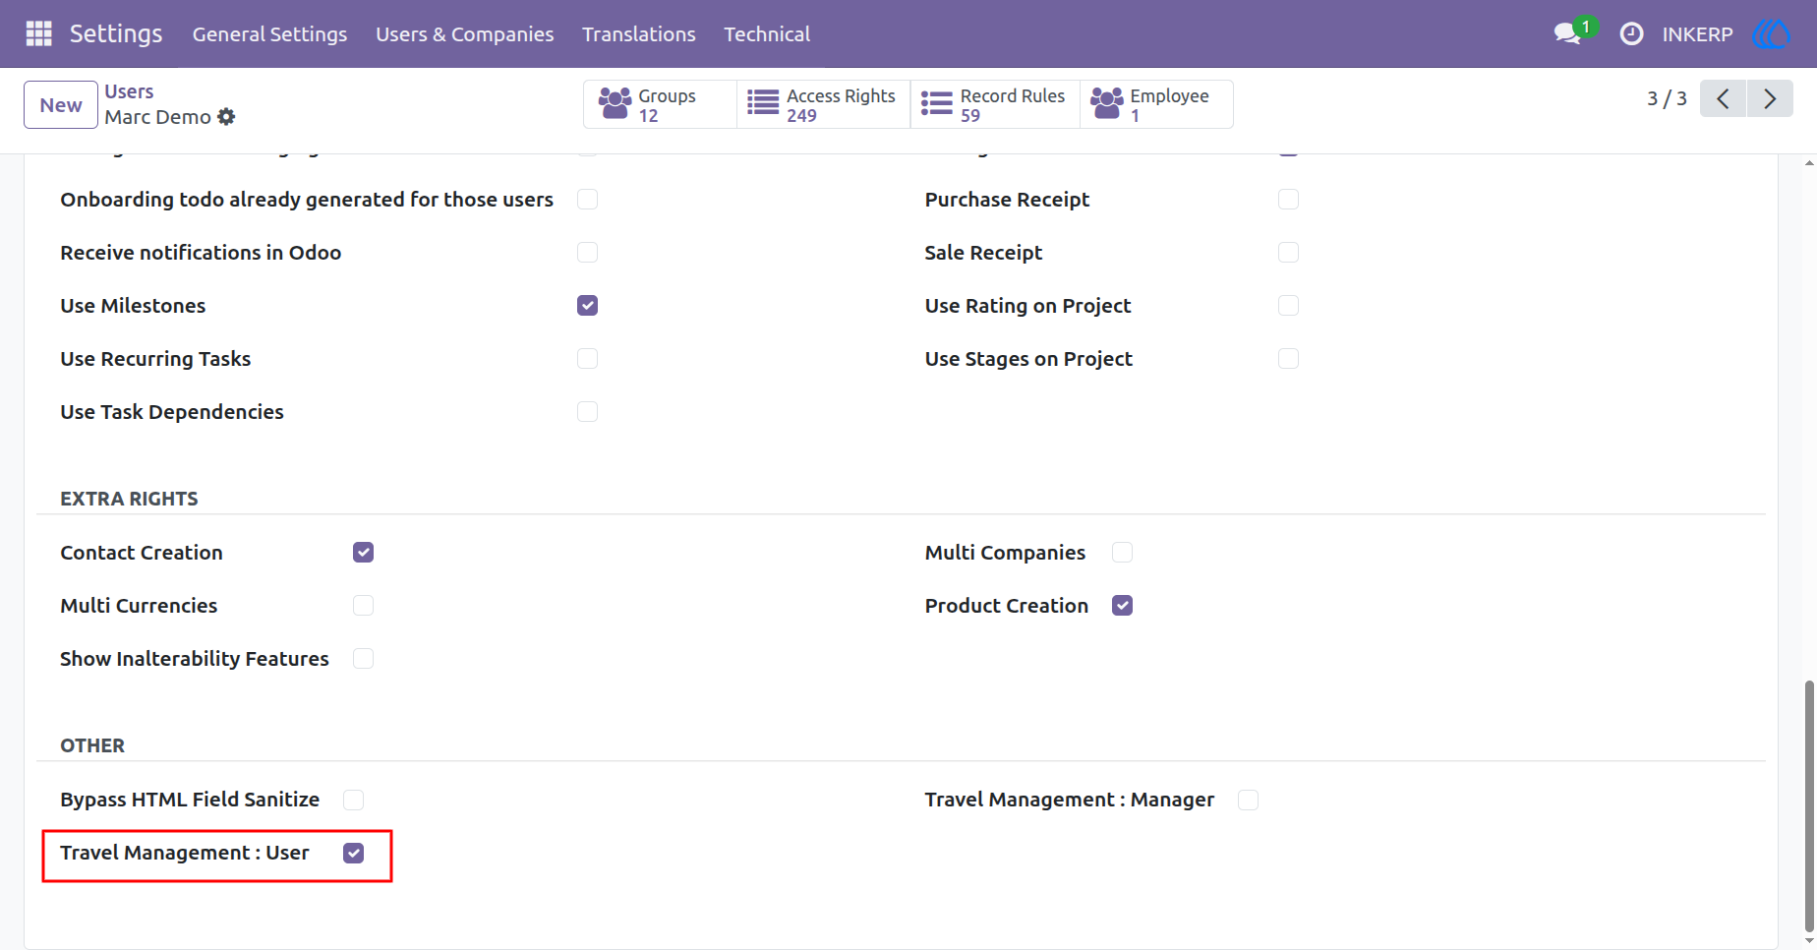Screen dimensions: 1817x950
Task: Uncheck the Contact Creation checkbox
Action: tap(363, 553)
